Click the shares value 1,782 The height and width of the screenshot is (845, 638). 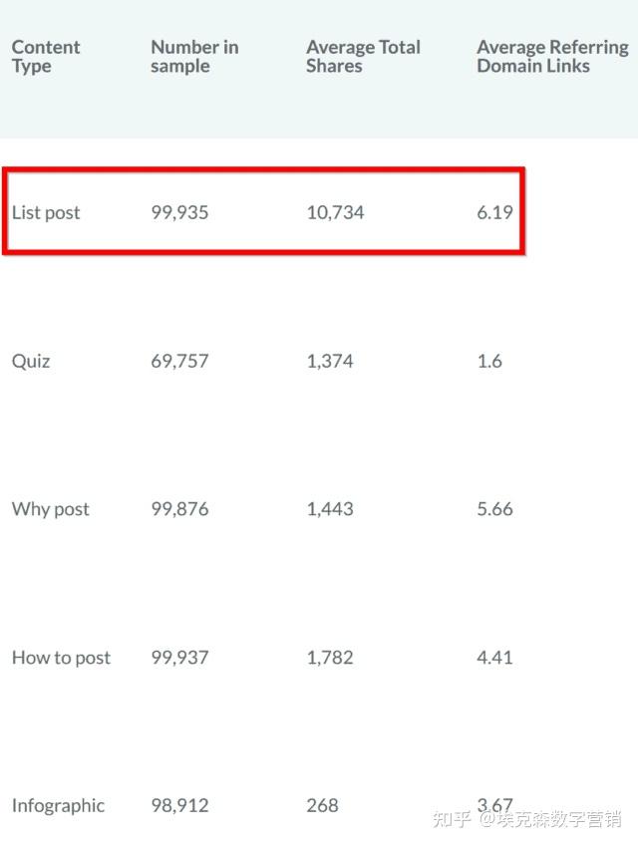pyautogui.click(x=330, y=658)
